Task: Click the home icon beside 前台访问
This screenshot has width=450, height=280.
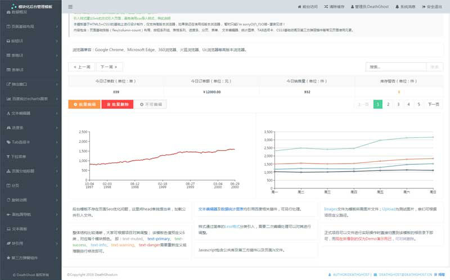Action: (x=299, y=7)
